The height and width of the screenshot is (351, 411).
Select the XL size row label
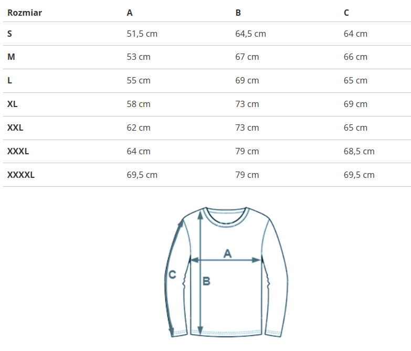13,104
